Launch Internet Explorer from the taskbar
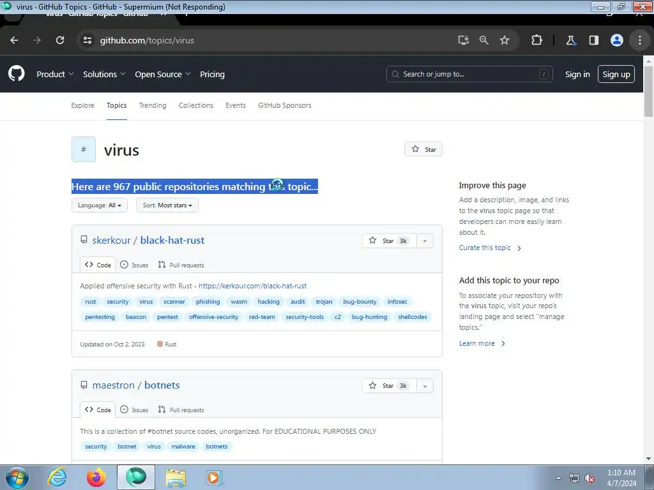Image resolution: width=654 pixels, height=490 pixels. click(x=57, y=477)
